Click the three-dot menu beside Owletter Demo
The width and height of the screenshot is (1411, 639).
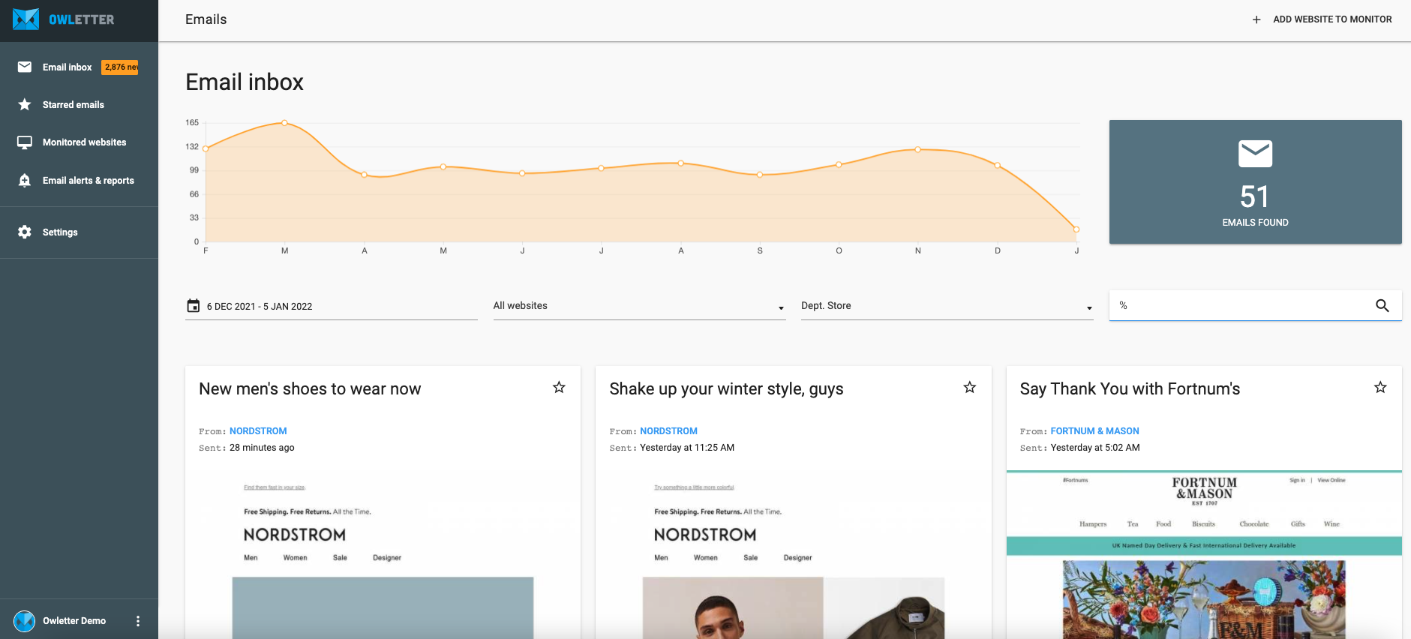(137, 621)
